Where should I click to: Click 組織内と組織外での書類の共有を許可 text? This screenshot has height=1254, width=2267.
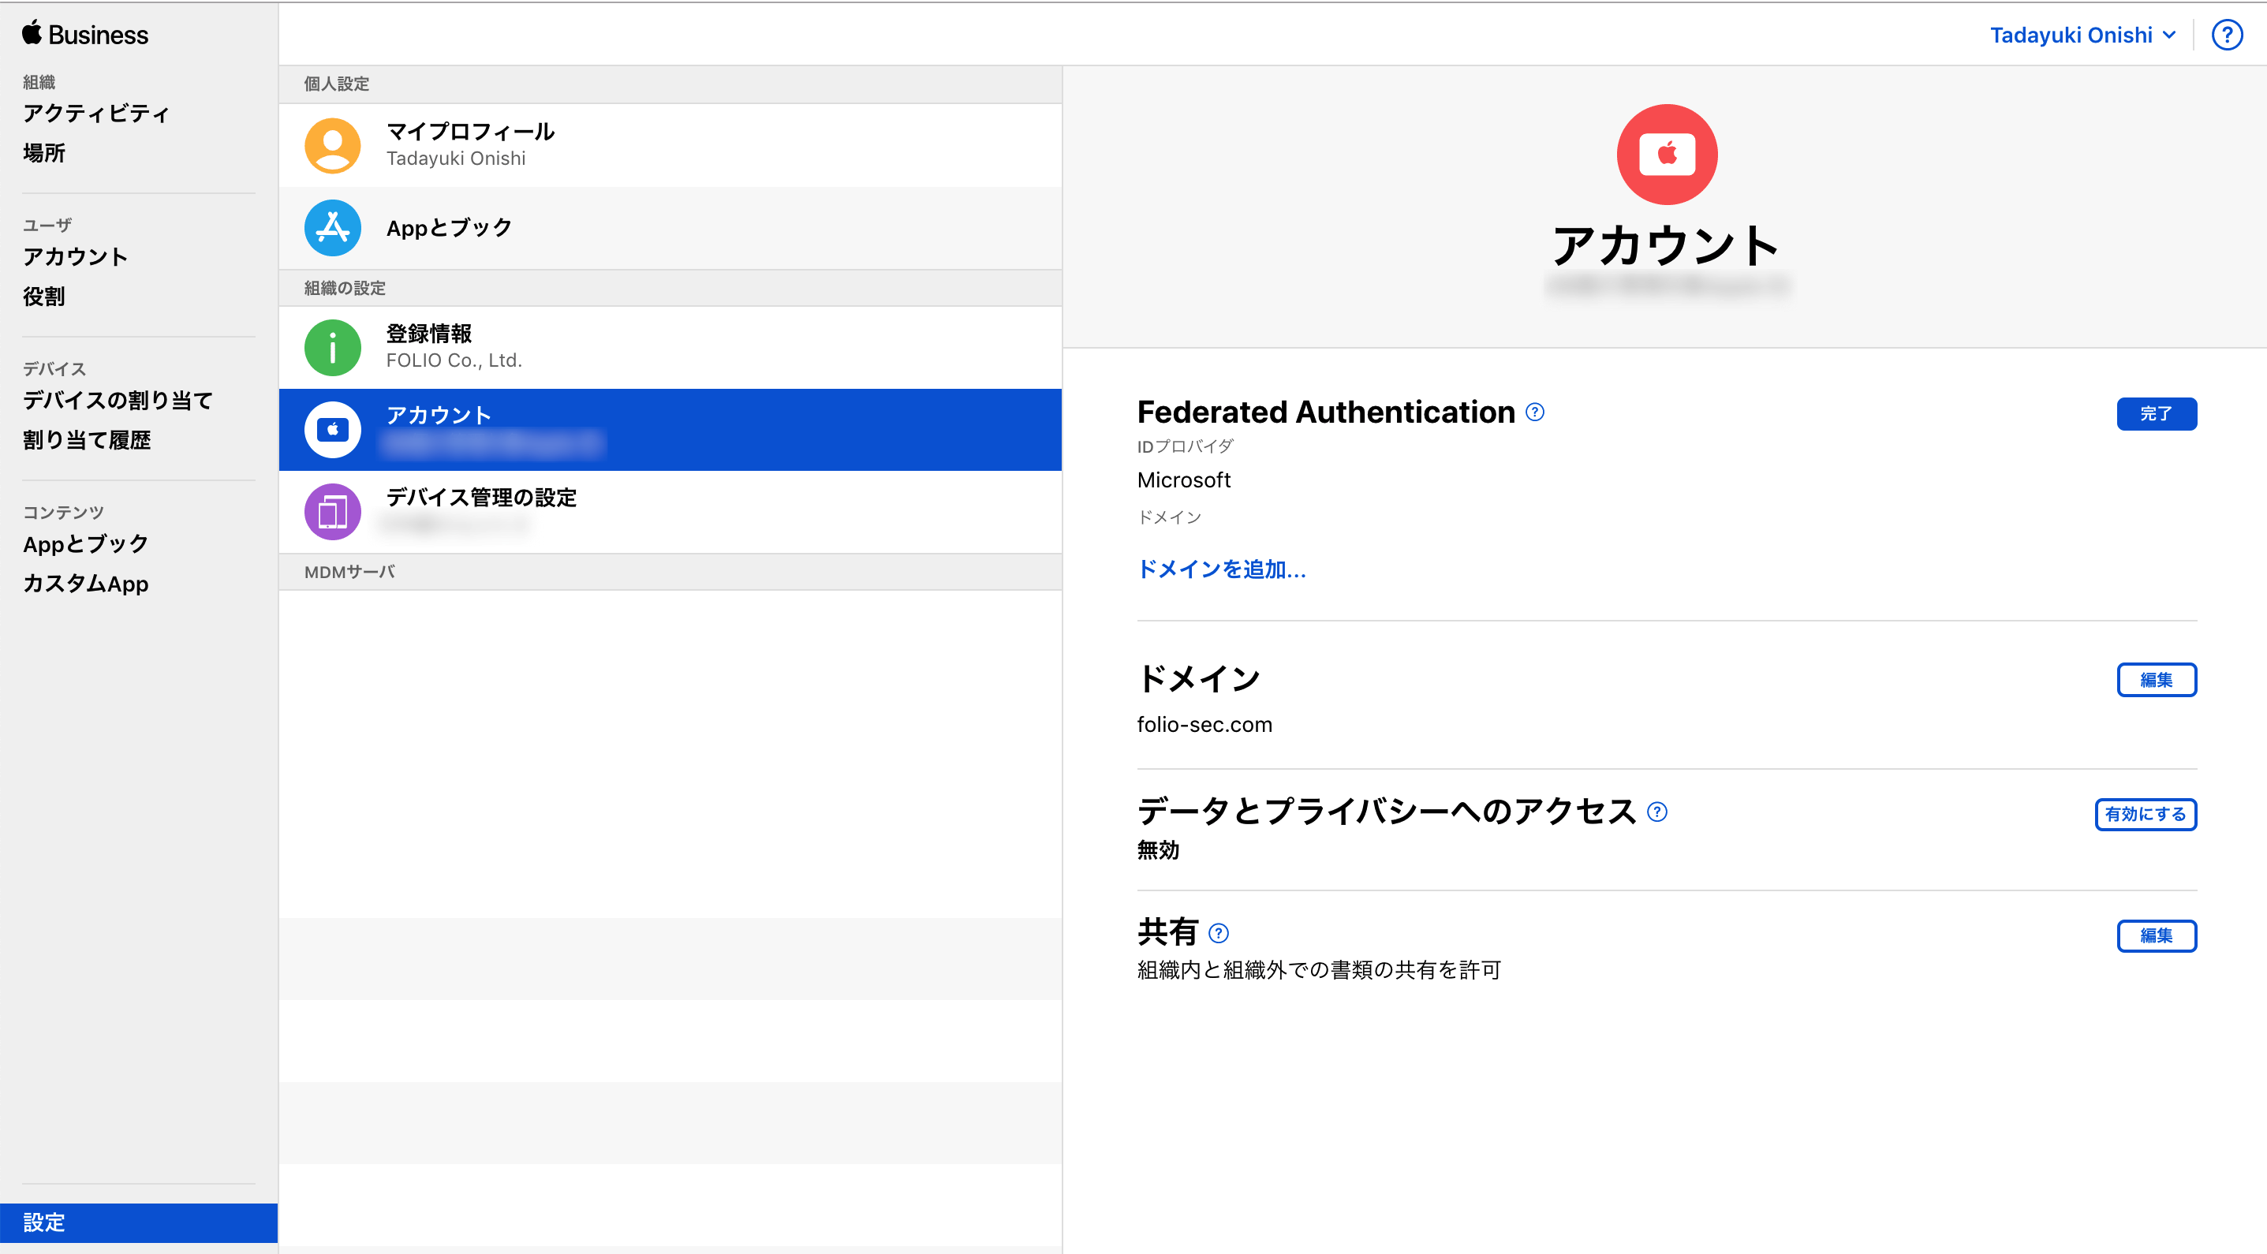[1318, 970]
